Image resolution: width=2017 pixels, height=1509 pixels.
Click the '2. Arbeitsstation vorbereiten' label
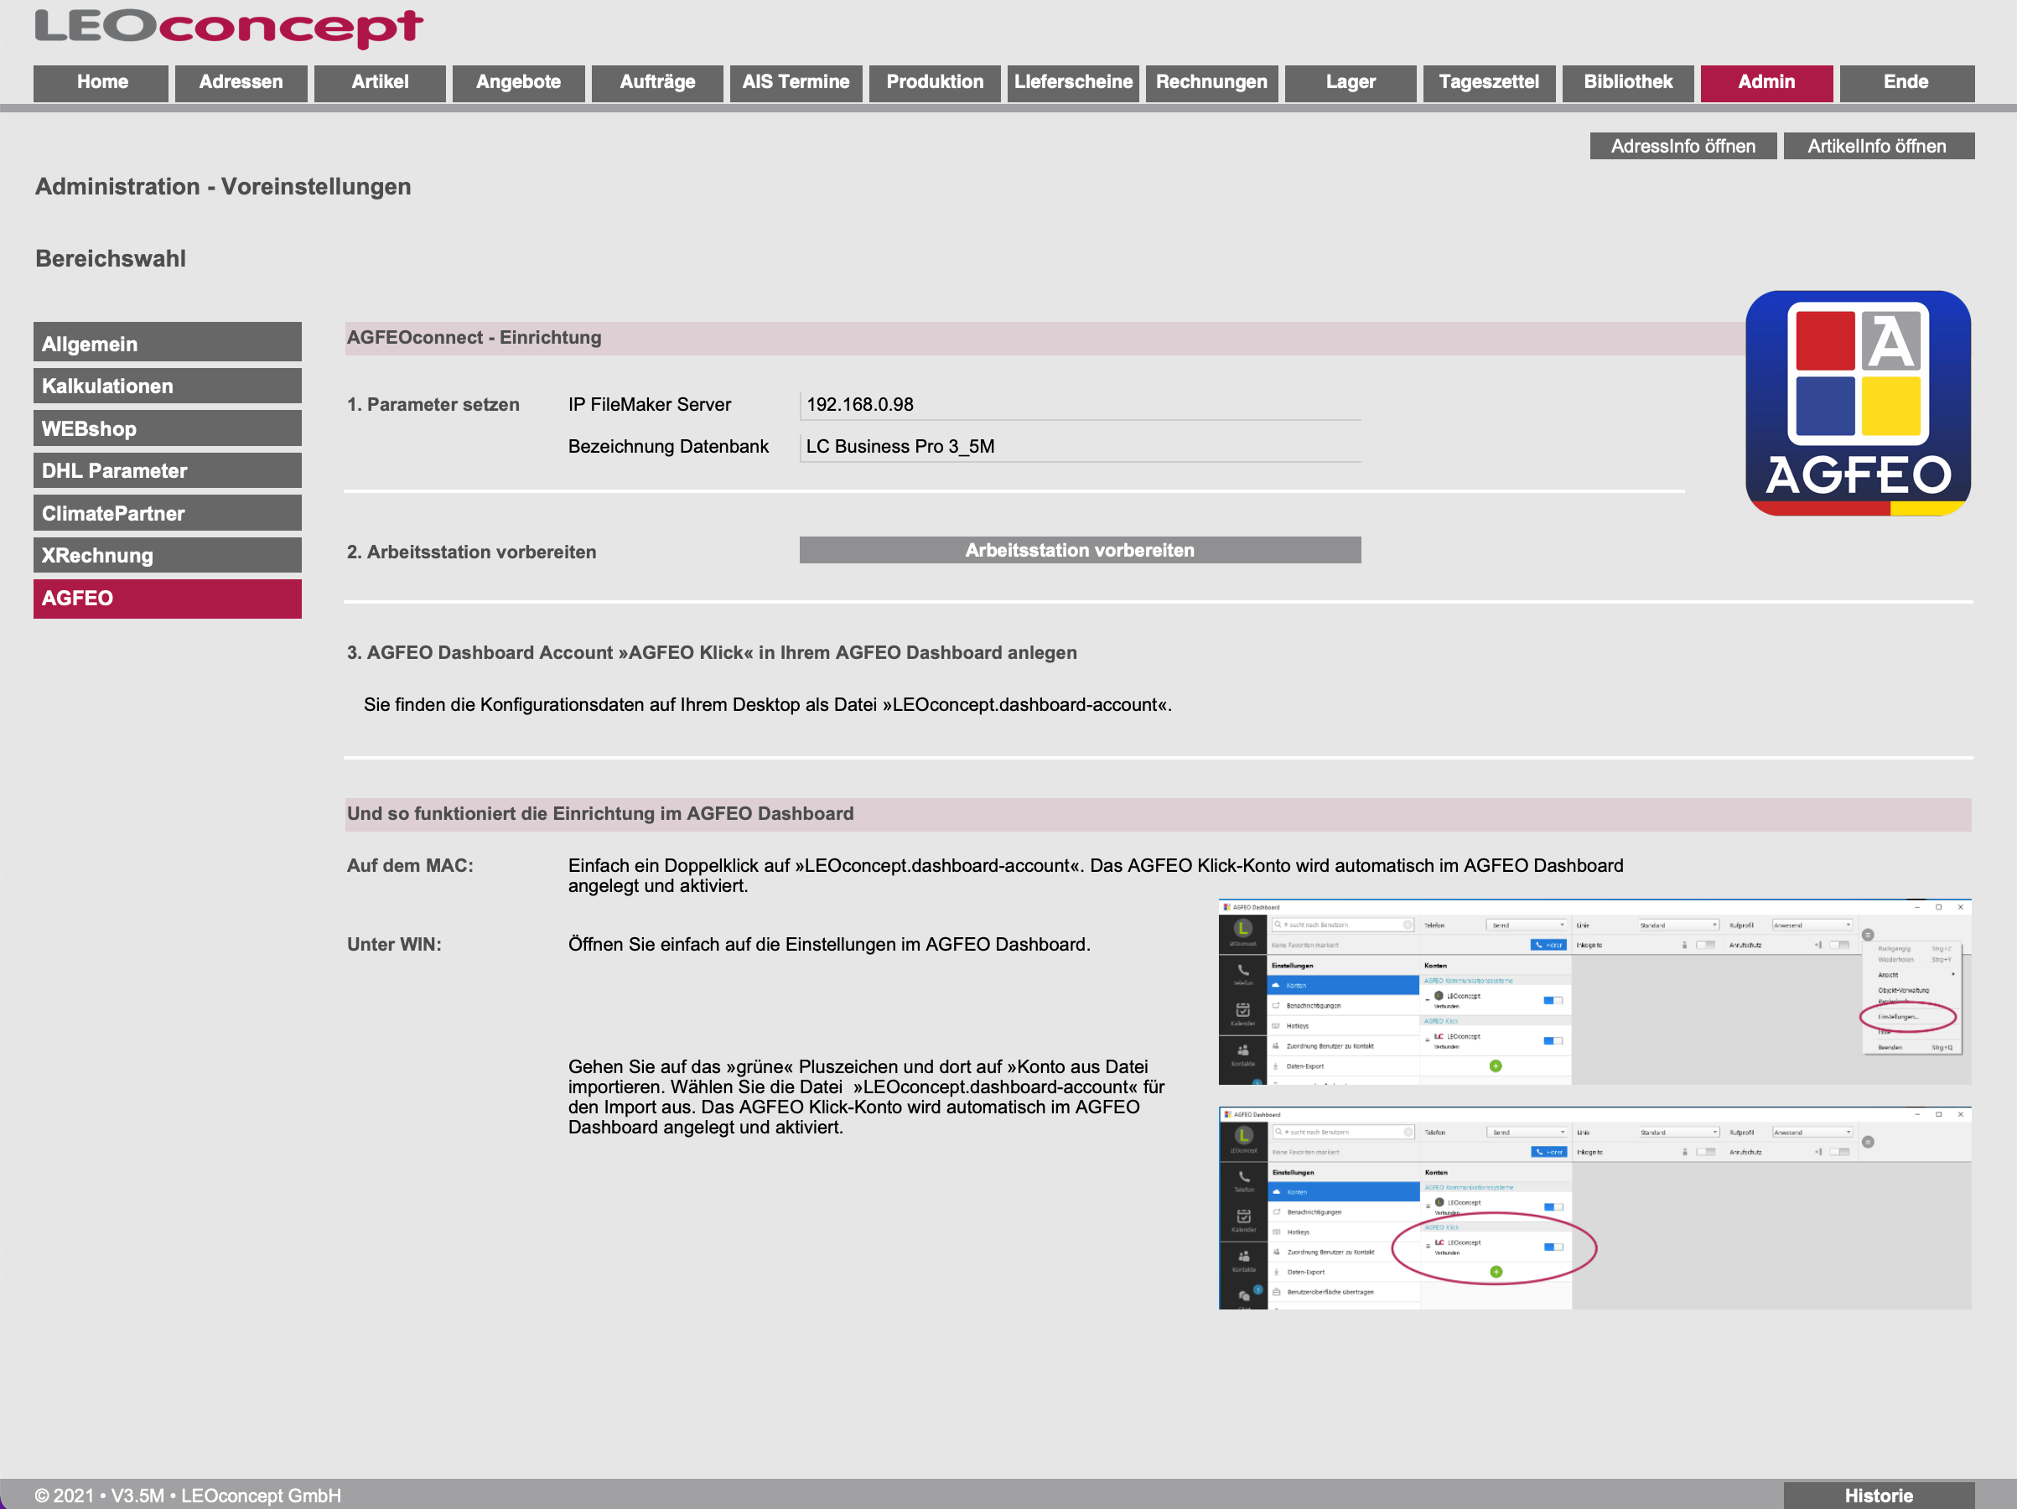click(471, 552)
